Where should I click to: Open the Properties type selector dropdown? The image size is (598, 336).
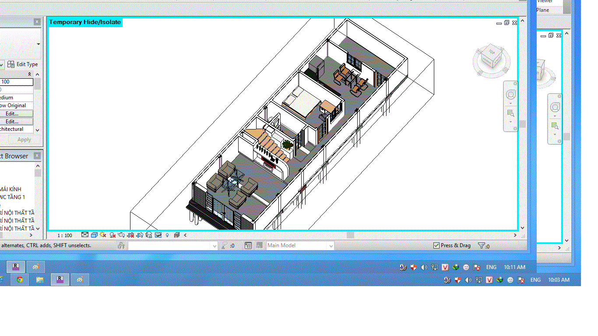[x=39, y=44]
